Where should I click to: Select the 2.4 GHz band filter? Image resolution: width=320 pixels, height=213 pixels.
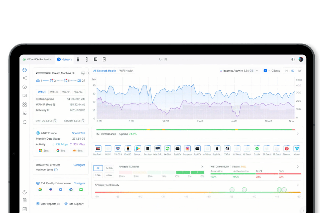click(109, 168)
